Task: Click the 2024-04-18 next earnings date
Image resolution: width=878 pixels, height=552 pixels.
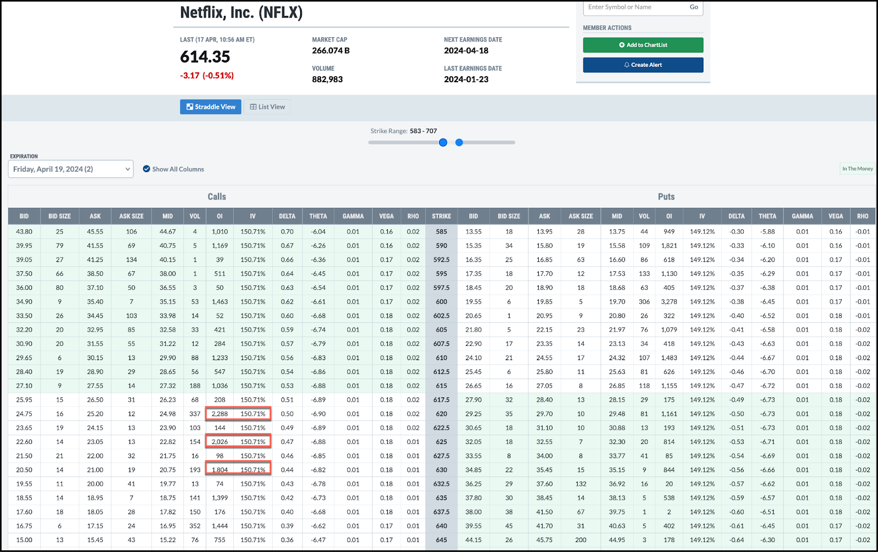Action: point(466,50)
